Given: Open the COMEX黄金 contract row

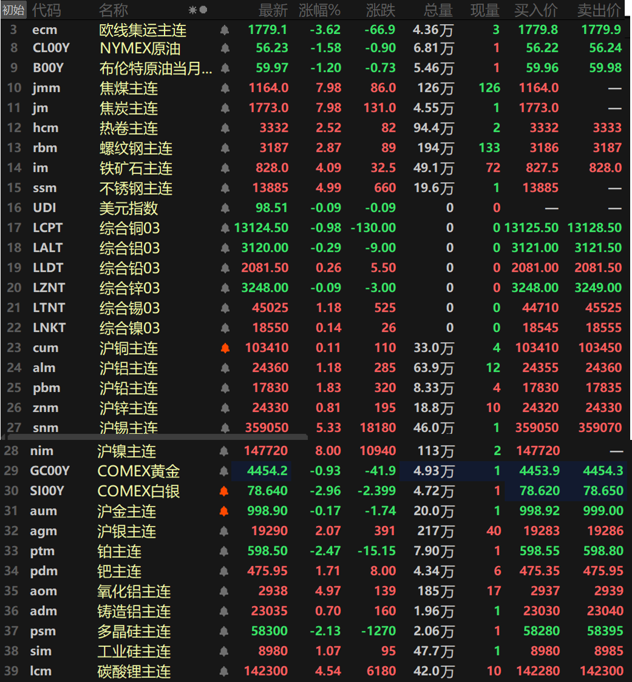Looking at the screenshot, I should pyautogui.click(x=138, y=471).
